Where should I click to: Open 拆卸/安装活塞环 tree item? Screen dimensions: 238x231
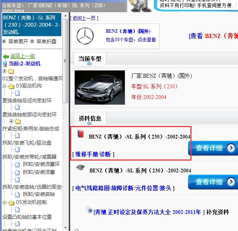coord(41,164)
